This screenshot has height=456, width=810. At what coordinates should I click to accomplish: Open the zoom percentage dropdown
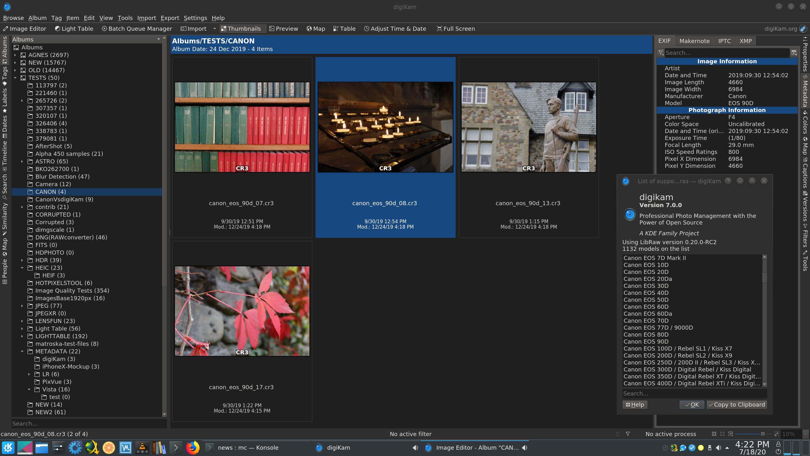pos(805,434)
